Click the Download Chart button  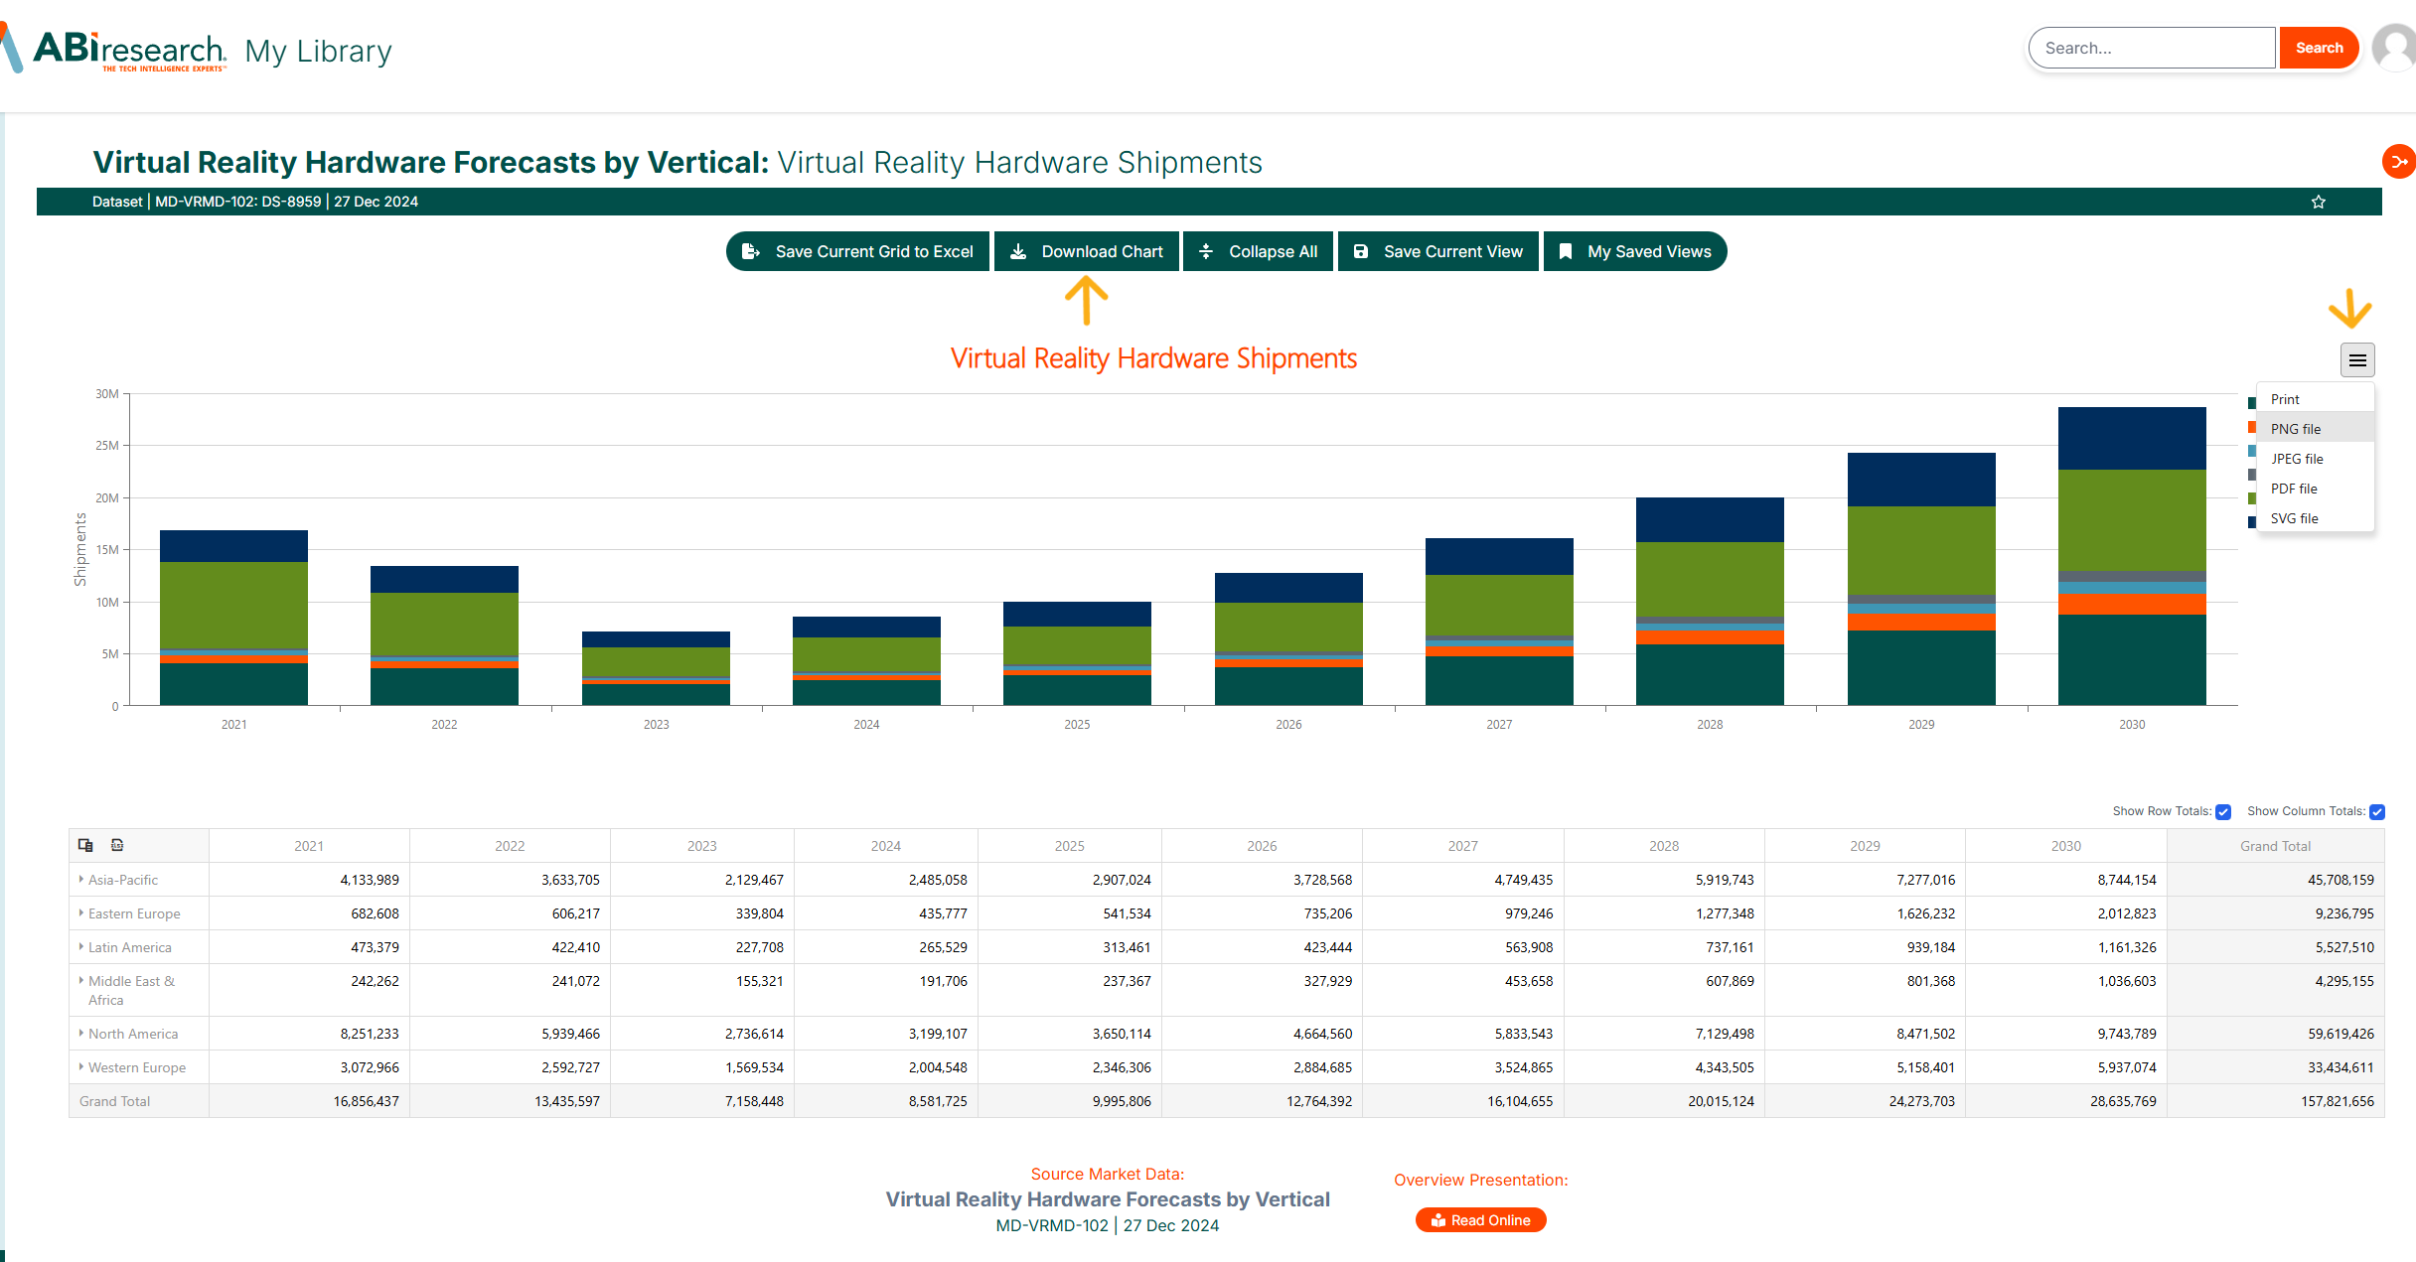pyautogui.click(x=1086, y=251)
